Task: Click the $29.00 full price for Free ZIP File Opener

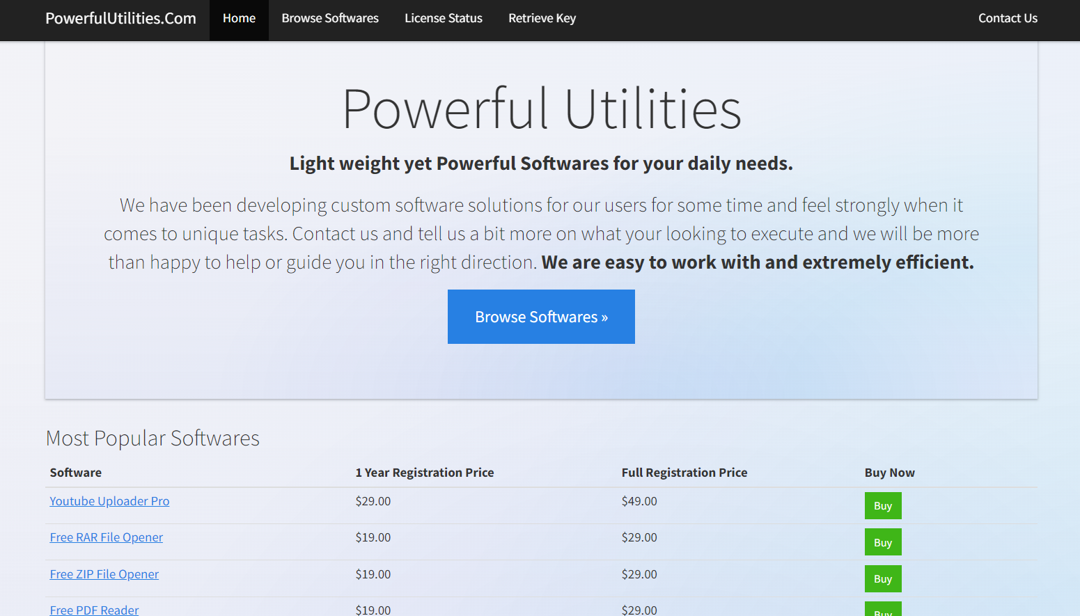Action: coord(639,574)
